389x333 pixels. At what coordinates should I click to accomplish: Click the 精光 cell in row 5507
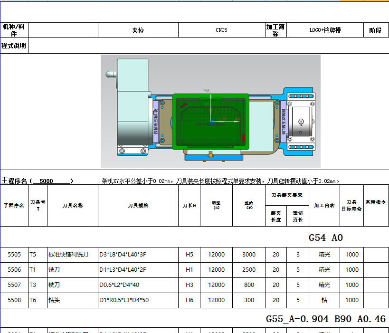325,285
